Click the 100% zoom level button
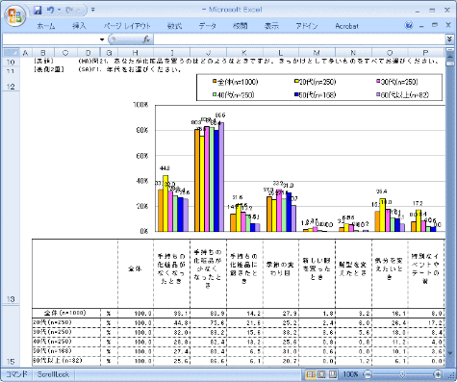The width and height of the screenshot is (457, 382). pyautogui.click(x=351, y=374)
